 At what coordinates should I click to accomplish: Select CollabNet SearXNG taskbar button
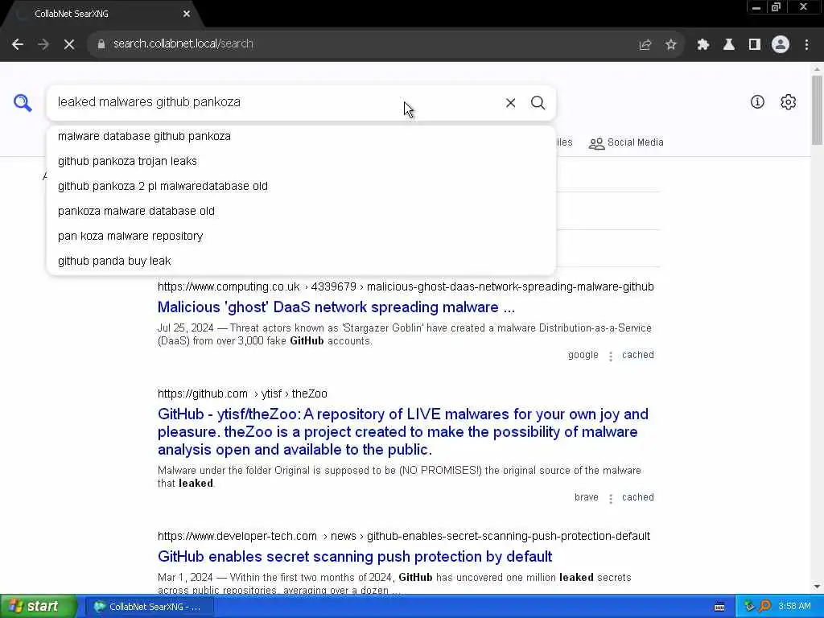click(150, 607)
